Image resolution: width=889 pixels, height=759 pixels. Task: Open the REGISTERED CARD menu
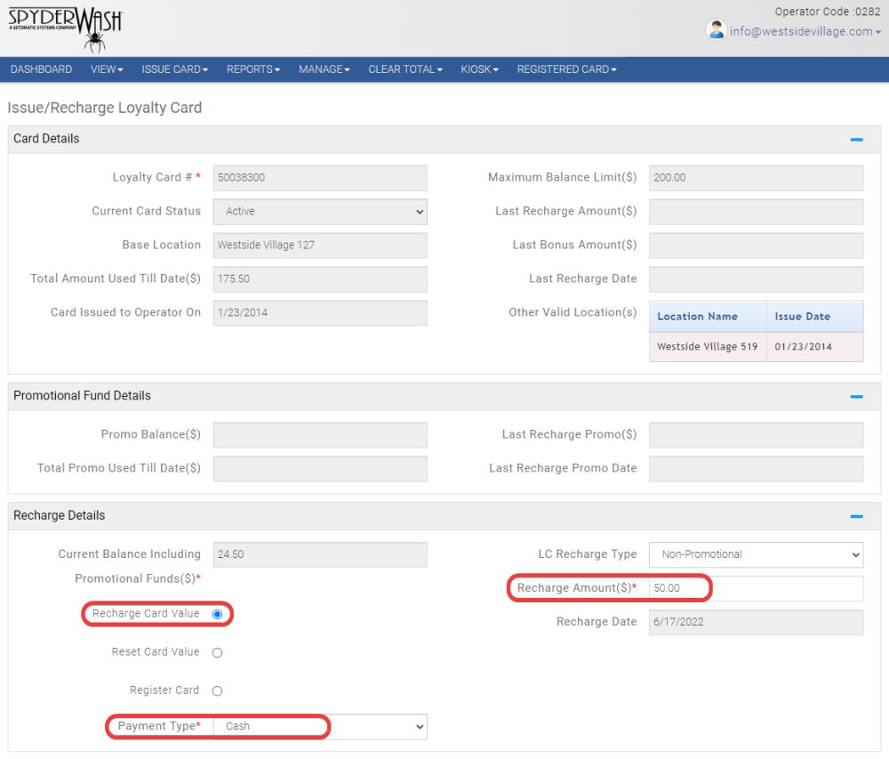click(x=566, y=69)
